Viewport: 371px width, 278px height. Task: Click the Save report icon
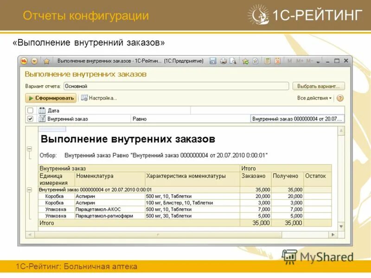coord(213,61)
